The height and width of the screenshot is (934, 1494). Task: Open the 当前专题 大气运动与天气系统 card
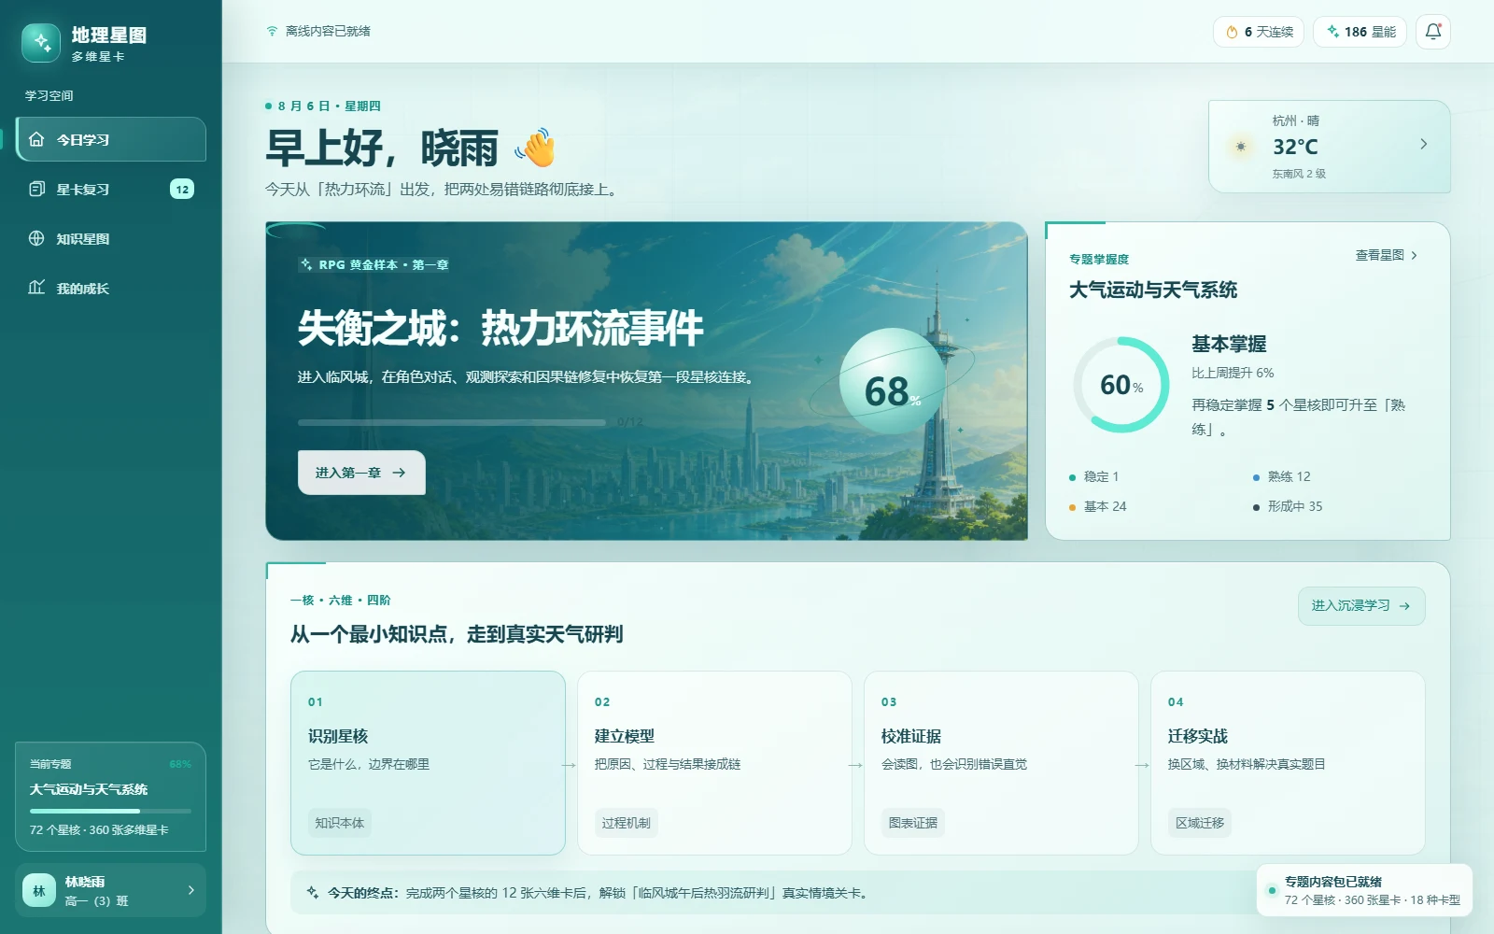coord(111,797)
